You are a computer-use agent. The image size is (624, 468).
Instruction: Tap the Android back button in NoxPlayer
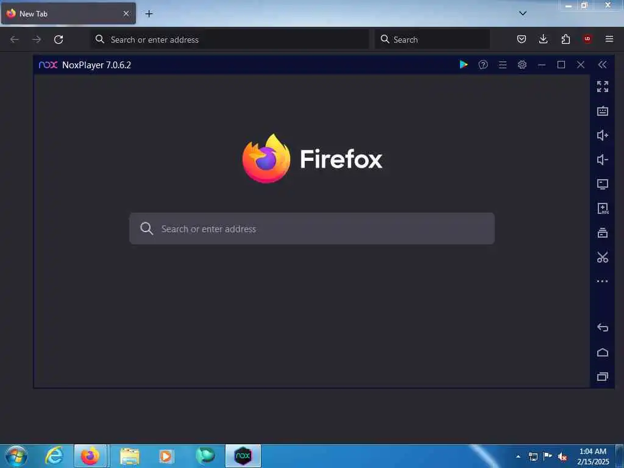click(x=603, y=327)
